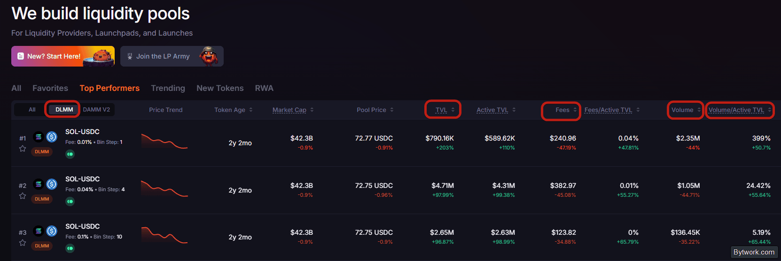Favorite the #1 SOL-USDC pool star
781x261 pixels.
(x=22, y=149)
